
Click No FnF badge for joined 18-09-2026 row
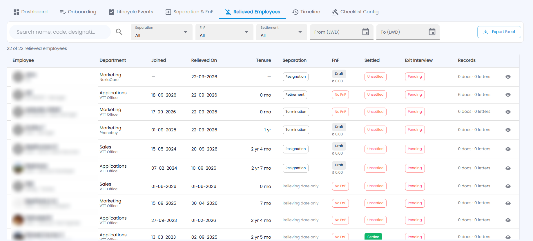click(x=340, y=95)
